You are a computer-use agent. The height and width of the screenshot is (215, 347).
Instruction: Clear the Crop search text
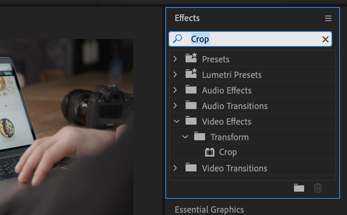[325, 39]
